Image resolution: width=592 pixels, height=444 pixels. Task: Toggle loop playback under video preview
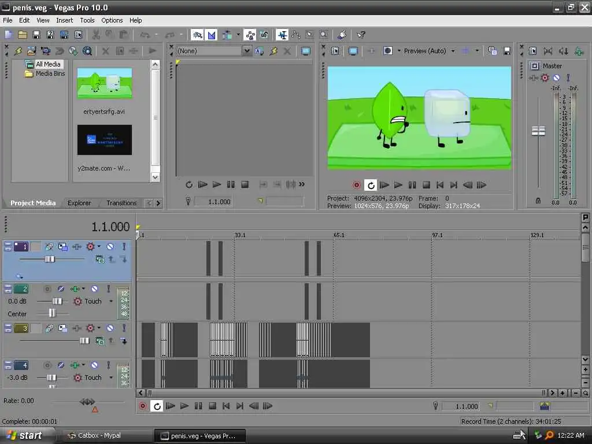click(x=371, y=185)
